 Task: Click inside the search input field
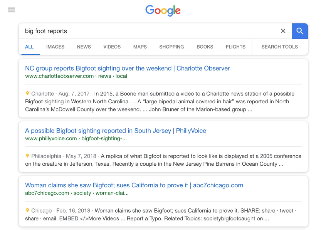(116, 31)
